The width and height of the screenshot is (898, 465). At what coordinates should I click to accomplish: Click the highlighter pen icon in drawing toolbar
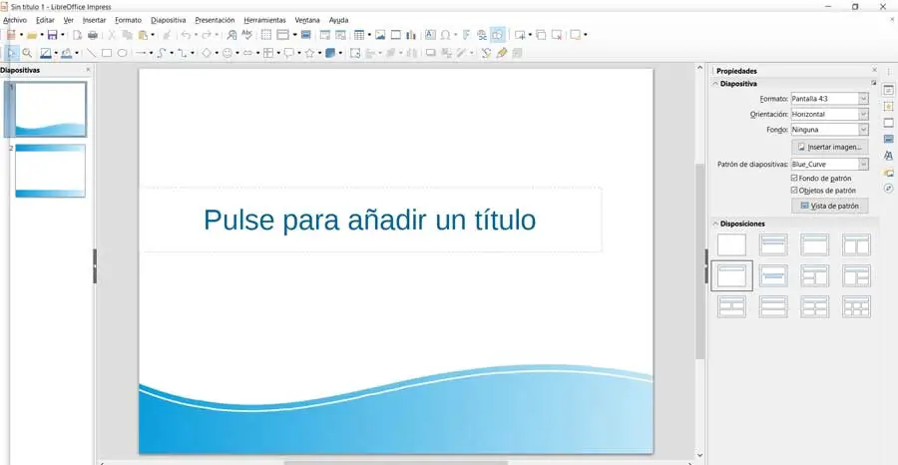[502, 53]
